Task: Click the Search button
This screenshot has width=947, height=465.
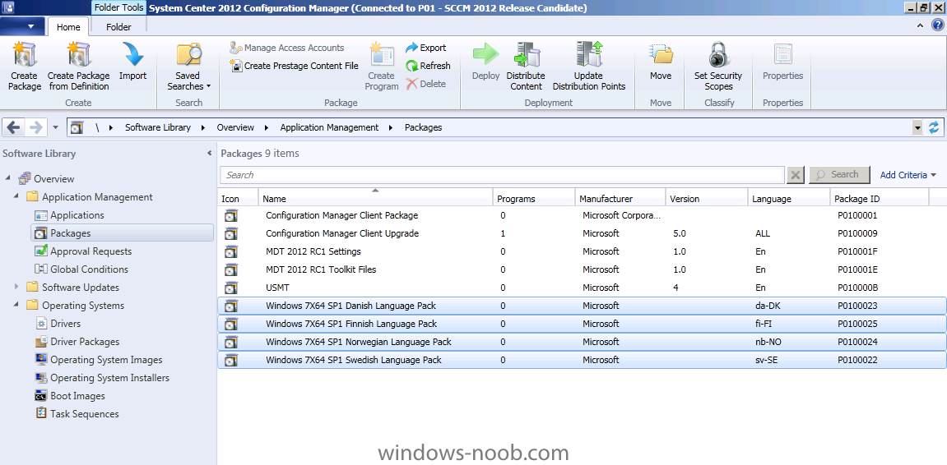Action: [x=839, y=174]
